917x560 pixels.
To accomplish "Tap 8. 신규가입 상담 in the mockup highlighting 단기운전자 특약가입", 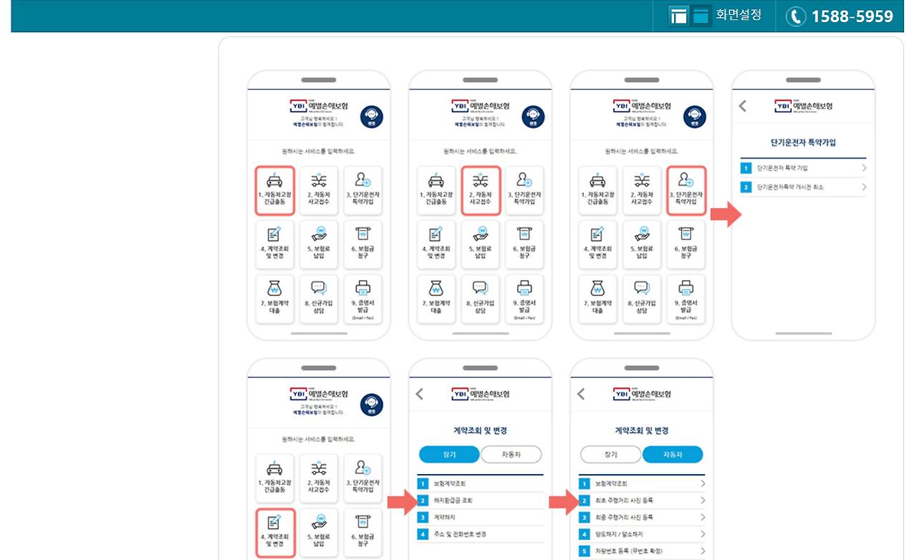I will click(642, 299).
